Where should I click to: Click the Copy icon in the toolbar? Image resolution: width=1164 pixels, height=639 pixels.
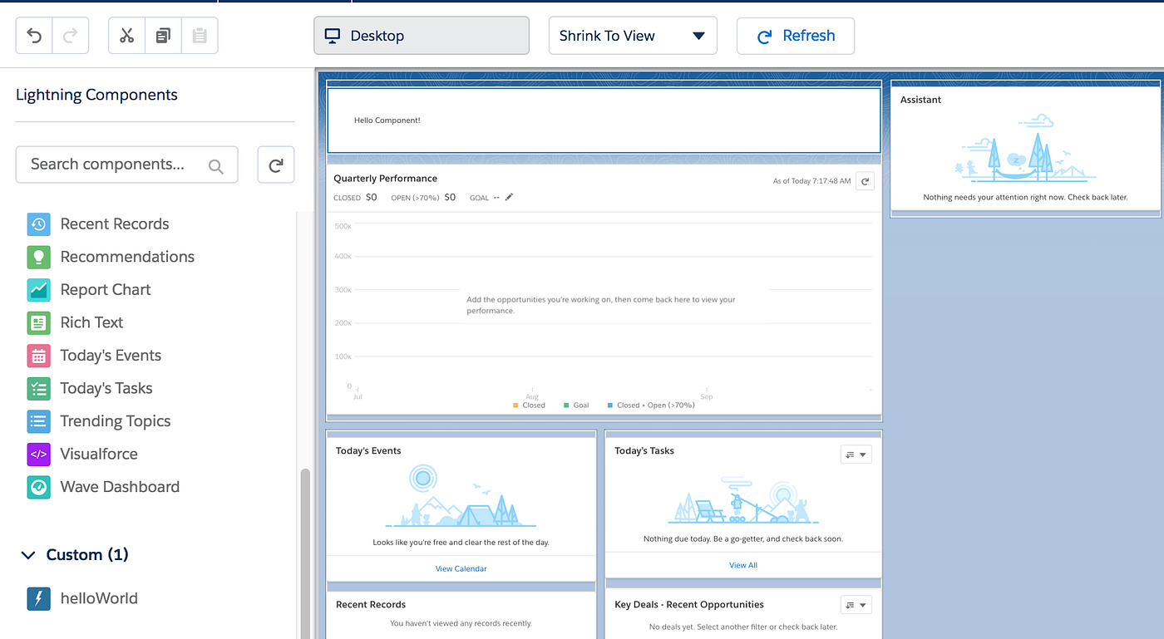click(162, 35)
